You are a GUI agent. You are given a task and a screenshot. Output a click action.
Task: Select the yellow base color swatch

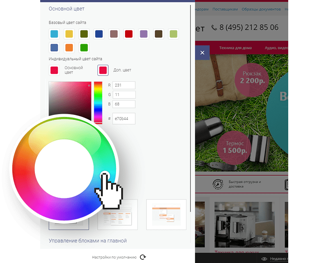69,34
